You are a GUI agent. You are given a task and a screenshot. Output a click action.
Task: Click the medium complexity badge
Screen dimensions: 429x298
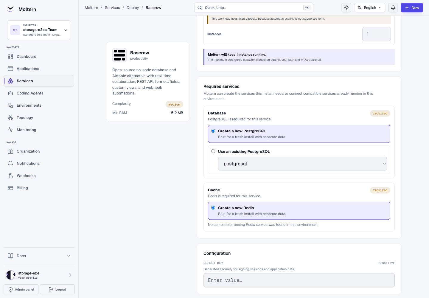[174, 104]
